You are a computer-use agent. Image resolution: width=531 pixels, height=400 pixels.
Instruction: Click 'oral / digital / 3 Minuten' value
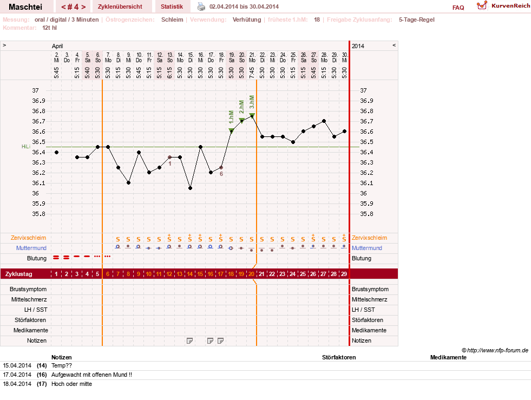point(67,19)
